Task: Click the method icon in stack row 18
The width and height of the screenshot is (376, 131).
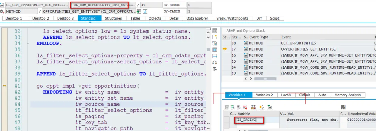Action: [x=246, y=43]
